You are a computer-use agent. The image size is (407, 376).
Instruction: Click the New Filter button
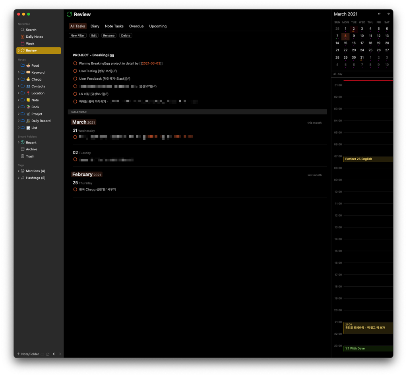[78, 35]
